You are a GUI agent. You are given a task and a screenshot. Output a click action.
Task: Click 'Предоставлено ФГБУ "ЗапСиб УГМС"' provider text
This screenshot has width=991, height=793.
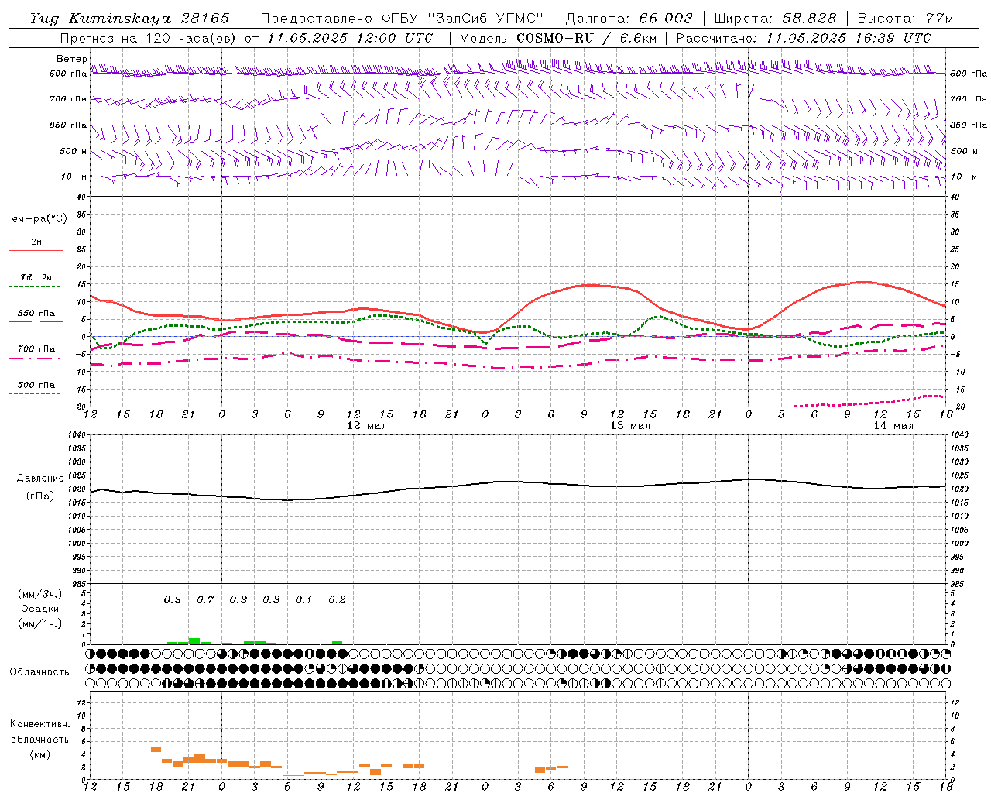[x=402, y=19]
